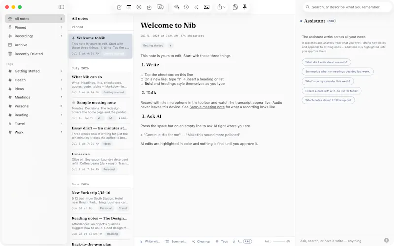This screenshot has width=394, height=246.
Task: Insert an image with picture icon
Action: coord(206,7)
